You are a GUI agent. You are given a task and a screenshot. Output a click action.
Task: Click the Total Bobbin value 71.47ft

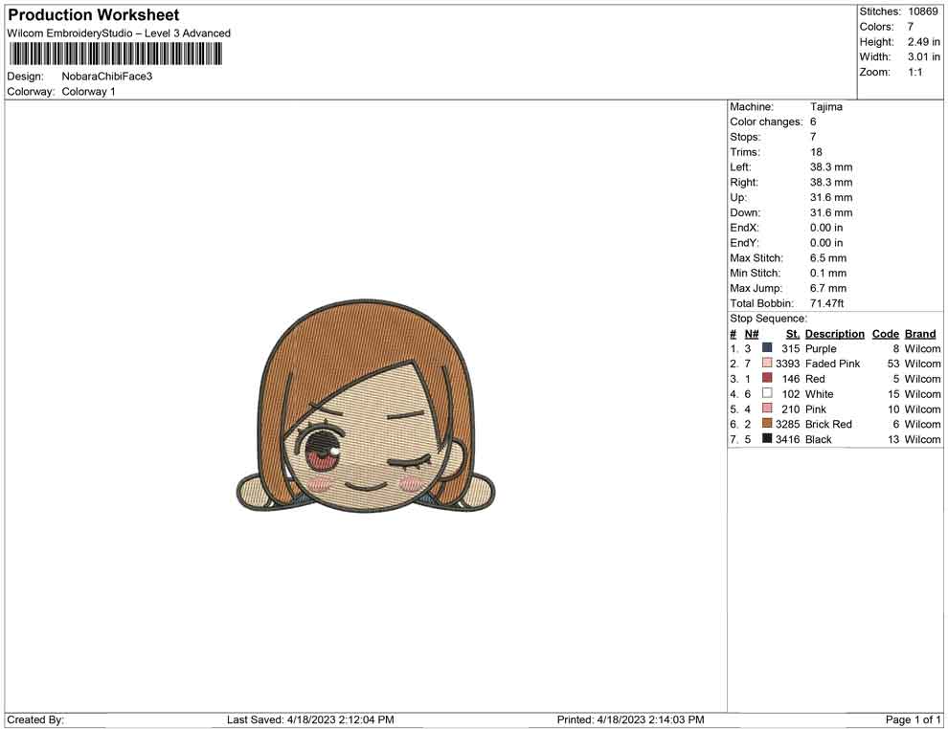pyautogui.click(x=826, y=303)
